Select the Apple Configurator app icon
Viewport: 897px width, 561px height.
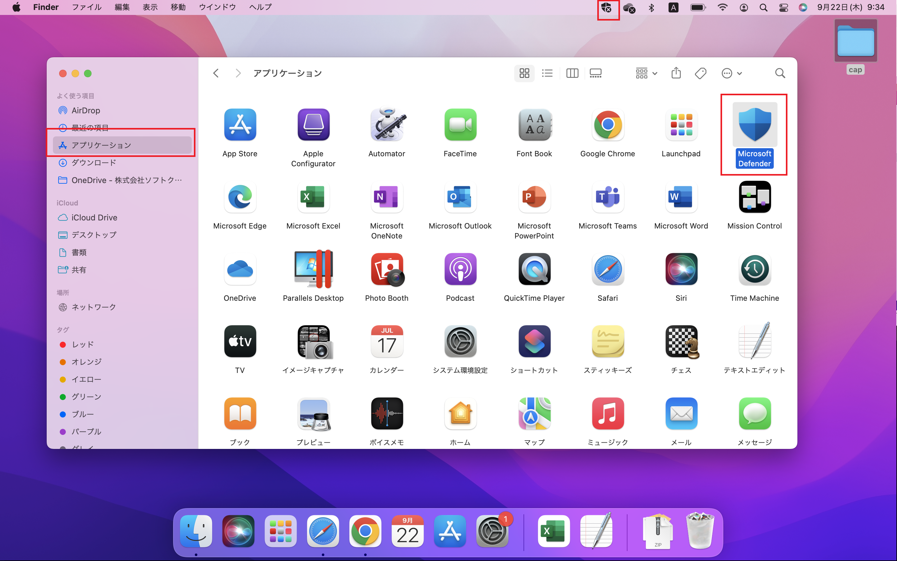[313, 125]
